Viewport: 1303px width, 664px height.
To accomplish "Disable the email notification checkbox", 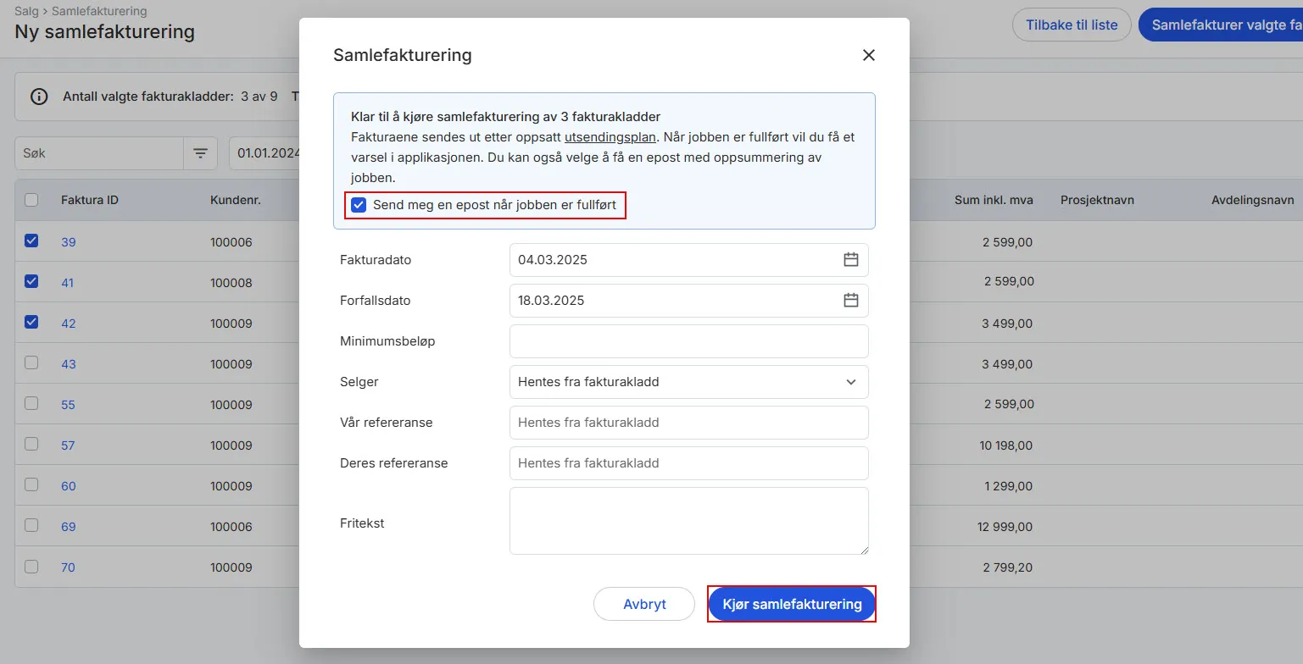I will click(359, 204).
